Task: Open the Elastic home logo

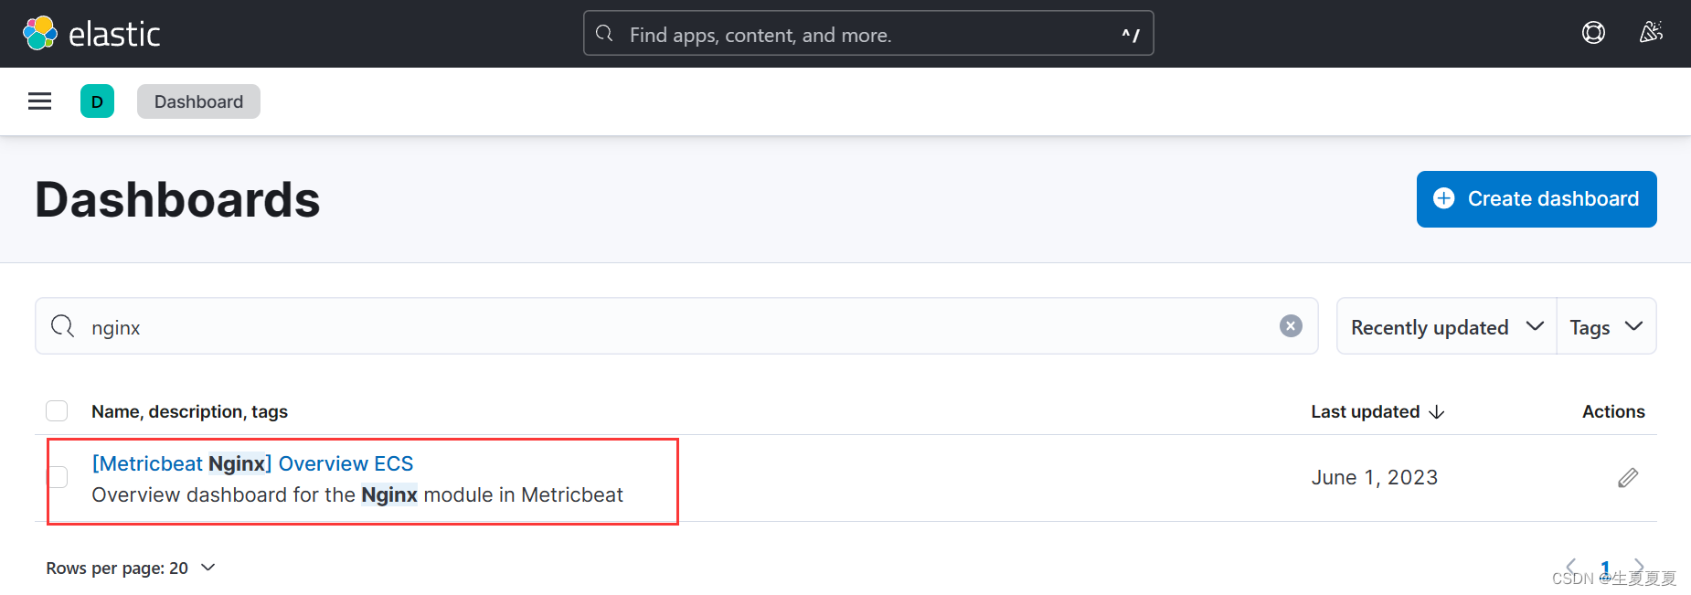Action: [x=91, y=34]
